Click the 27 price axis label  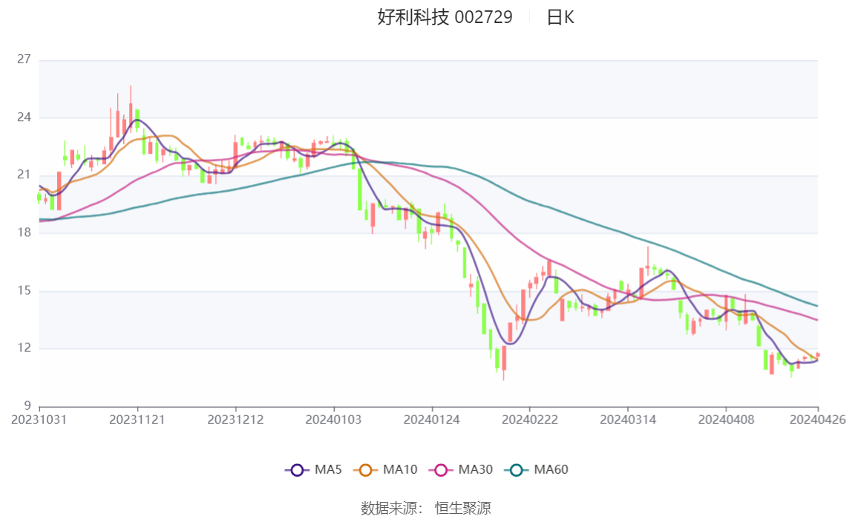[x=24, y=59]
